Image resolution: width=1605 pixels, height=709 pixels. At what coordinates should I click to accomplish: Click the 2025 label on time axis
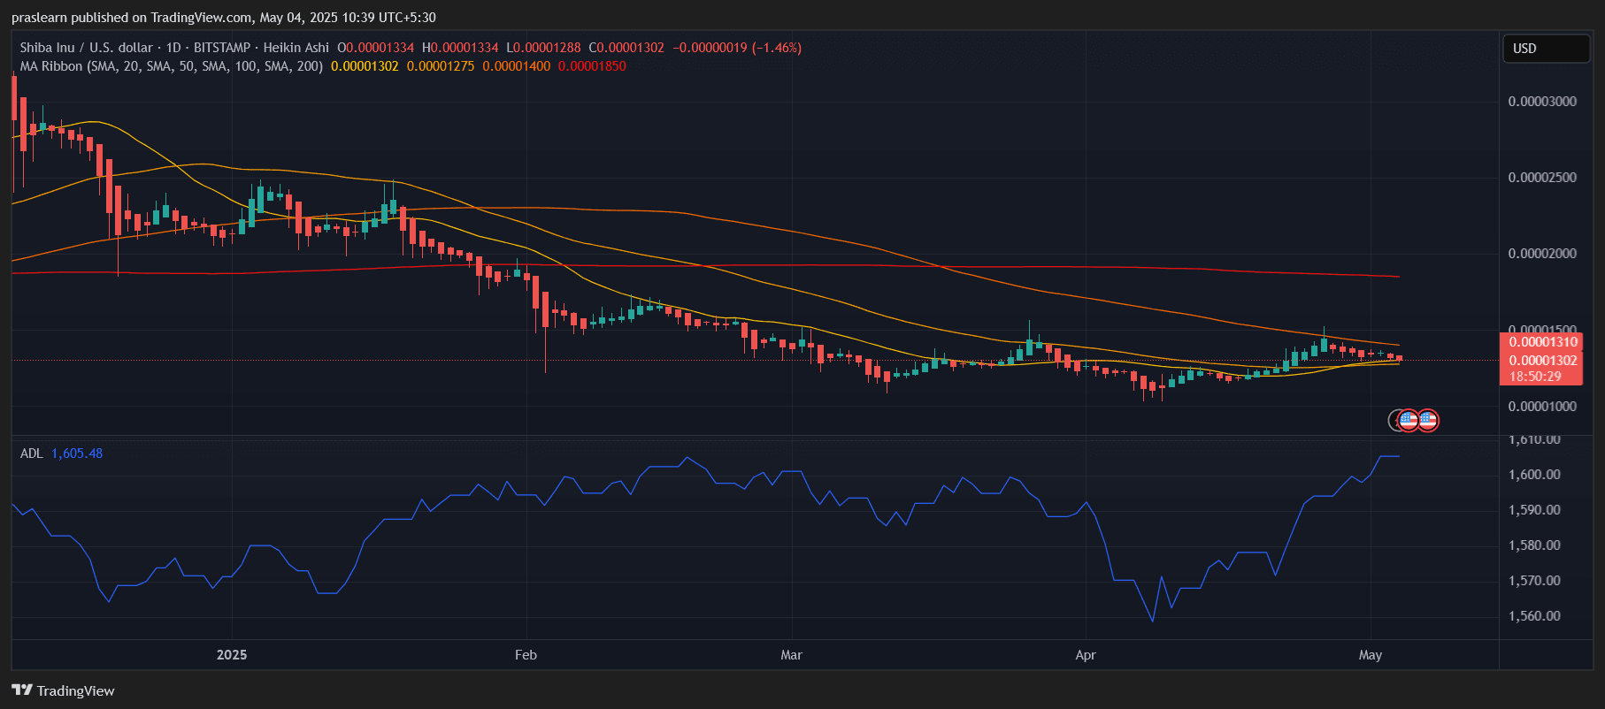232,655
